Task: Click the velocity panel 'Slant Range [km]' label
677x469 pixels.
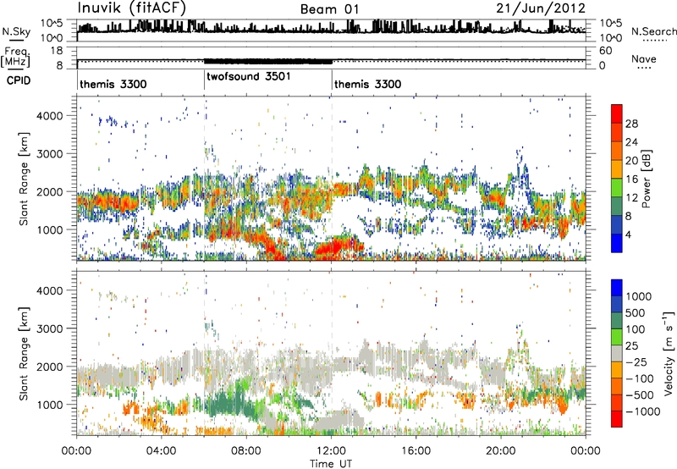Action: point(24,353)
